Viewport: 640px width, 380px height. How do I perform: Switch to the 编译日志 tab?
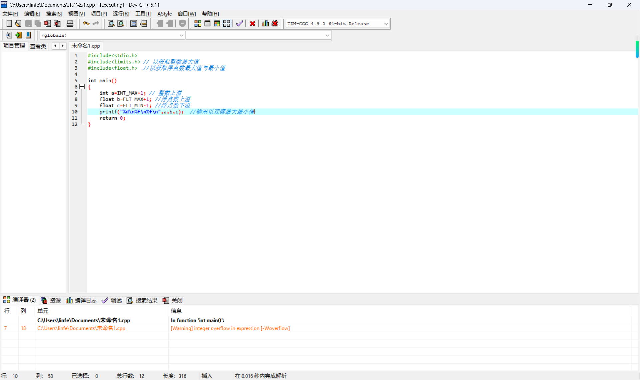[x=81, y=300]
